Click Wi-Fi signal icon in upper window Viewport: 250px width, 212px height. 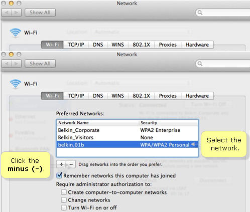coord(16,33)
